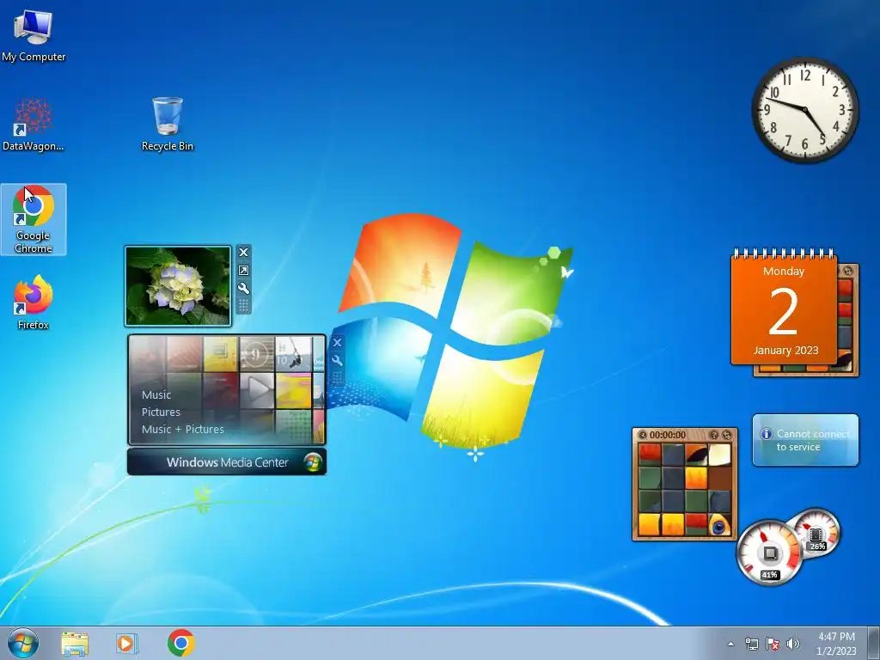Click the hydrangea flower slide show picture

point(177,285)
